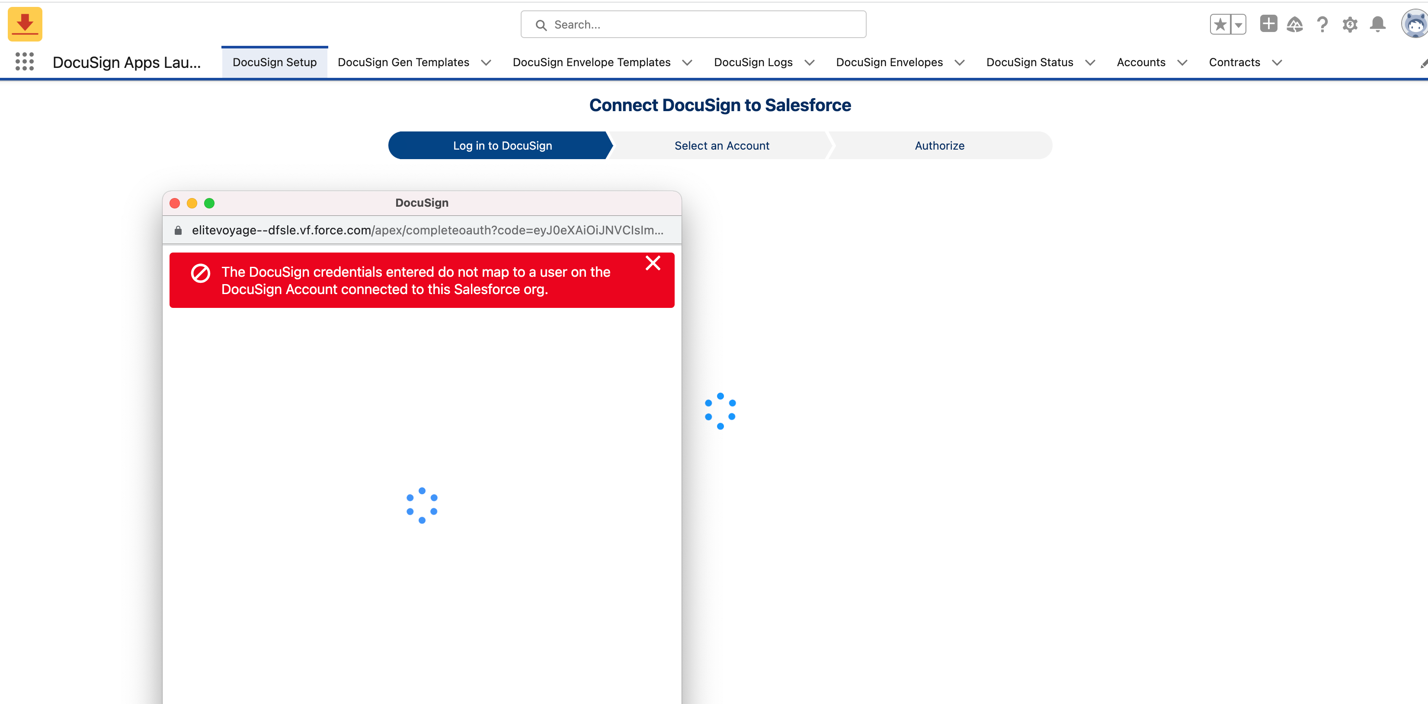The width and height of the screenshot is (1428, 704).
Task: Close the DocuSign popup with red button
Action: (175, 203)
